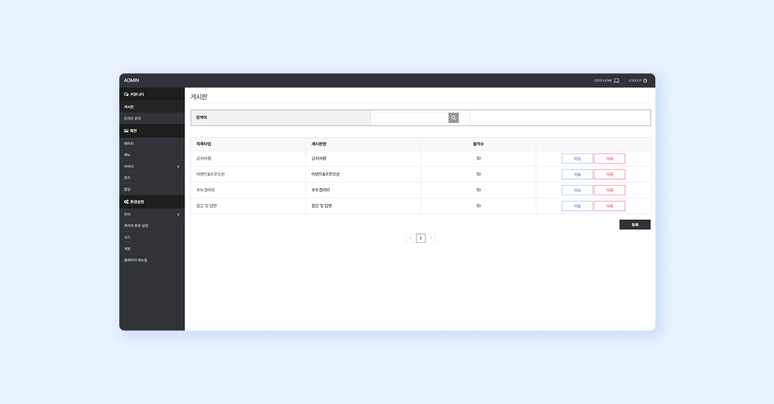
Task: Click the 이동 button for 질문 및 답변 row
Action: pyautogui.click(x=577, y=206)
